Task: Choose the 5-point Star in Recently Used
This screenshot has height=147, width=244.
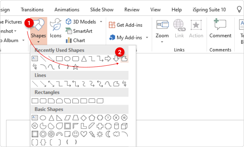Action: 76,67
